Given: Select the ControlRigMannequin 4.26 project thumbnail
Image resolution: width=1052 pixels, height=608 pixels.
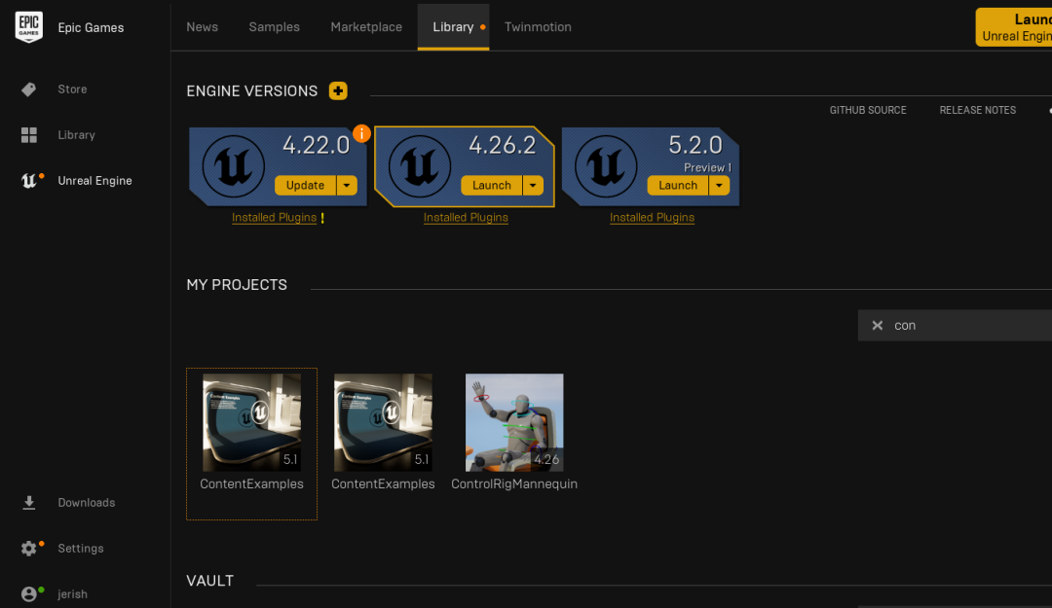Looking at the screenshot, I should pyautogui.click(x=514, y=422).
